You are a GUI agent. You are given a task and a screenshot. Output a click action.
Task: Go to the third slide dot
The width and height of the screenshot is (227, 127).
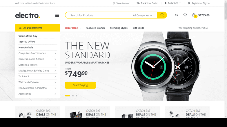[x=77, y=96]
